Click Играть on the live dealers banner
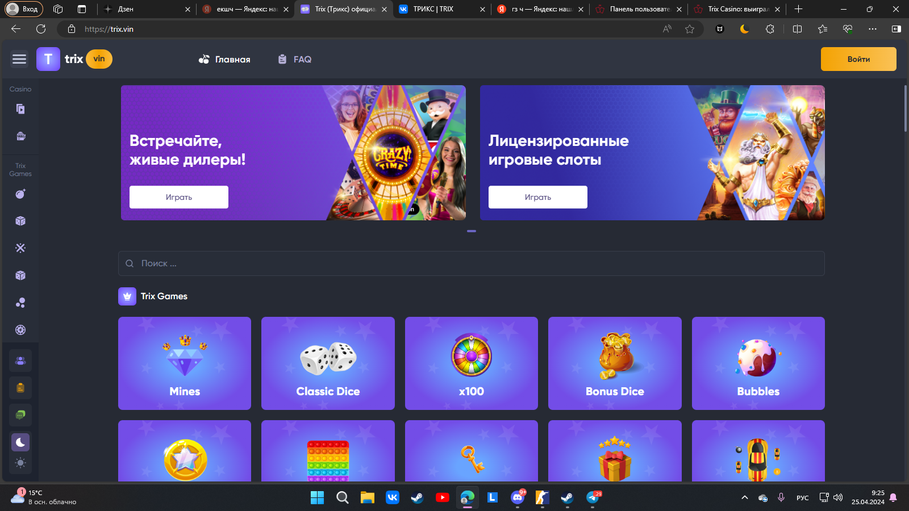The width and height of the screenshot is (909, 511). [x=179, y=197]
